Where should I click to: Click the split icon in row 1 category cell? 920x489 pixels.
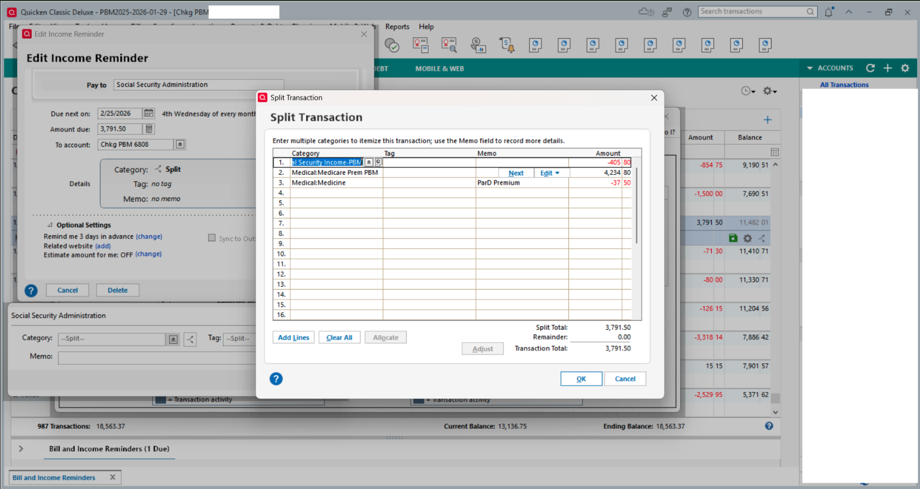pyautogui.click(x=378, y=162)
